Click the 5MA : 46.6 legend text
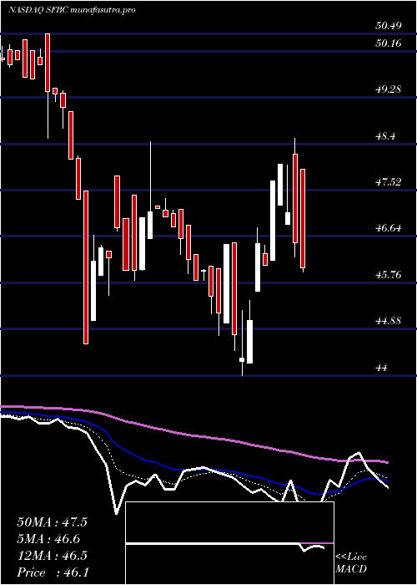 (48, 539)
